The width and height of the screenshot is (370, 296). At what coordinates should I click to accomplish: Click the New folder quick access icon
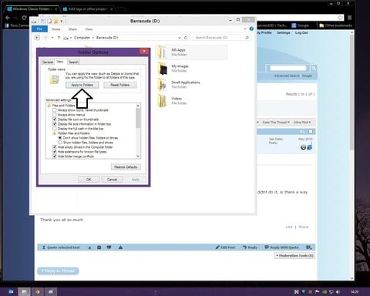[x=55, y=21]
